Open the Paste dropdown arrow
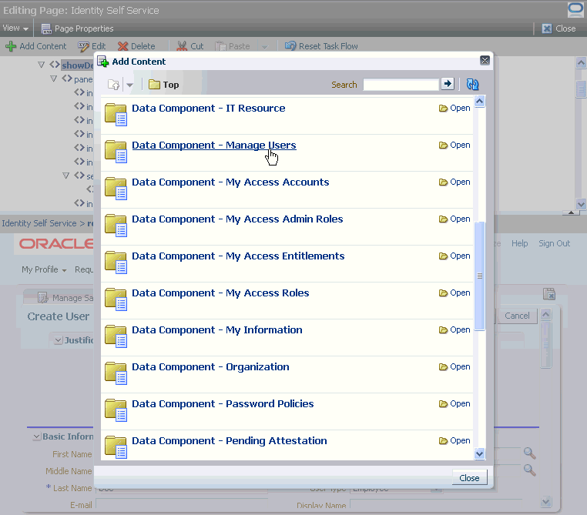The height and width of the screenshot is (515, 587). click(x=265, y=47)
